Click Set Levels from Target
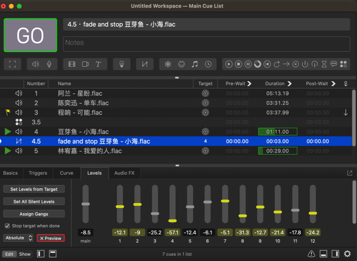The width and height of the screenshot is (357, 261). [34, 189]
